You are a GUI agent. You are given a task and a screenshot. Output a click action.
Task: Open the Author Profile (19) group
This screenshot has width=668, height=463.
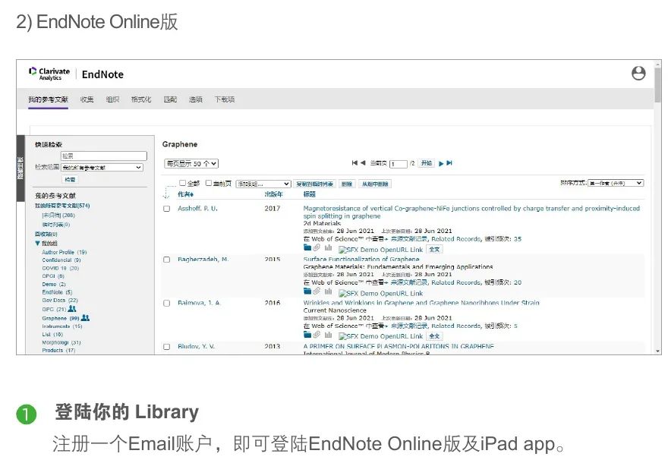tap(64, 252)
